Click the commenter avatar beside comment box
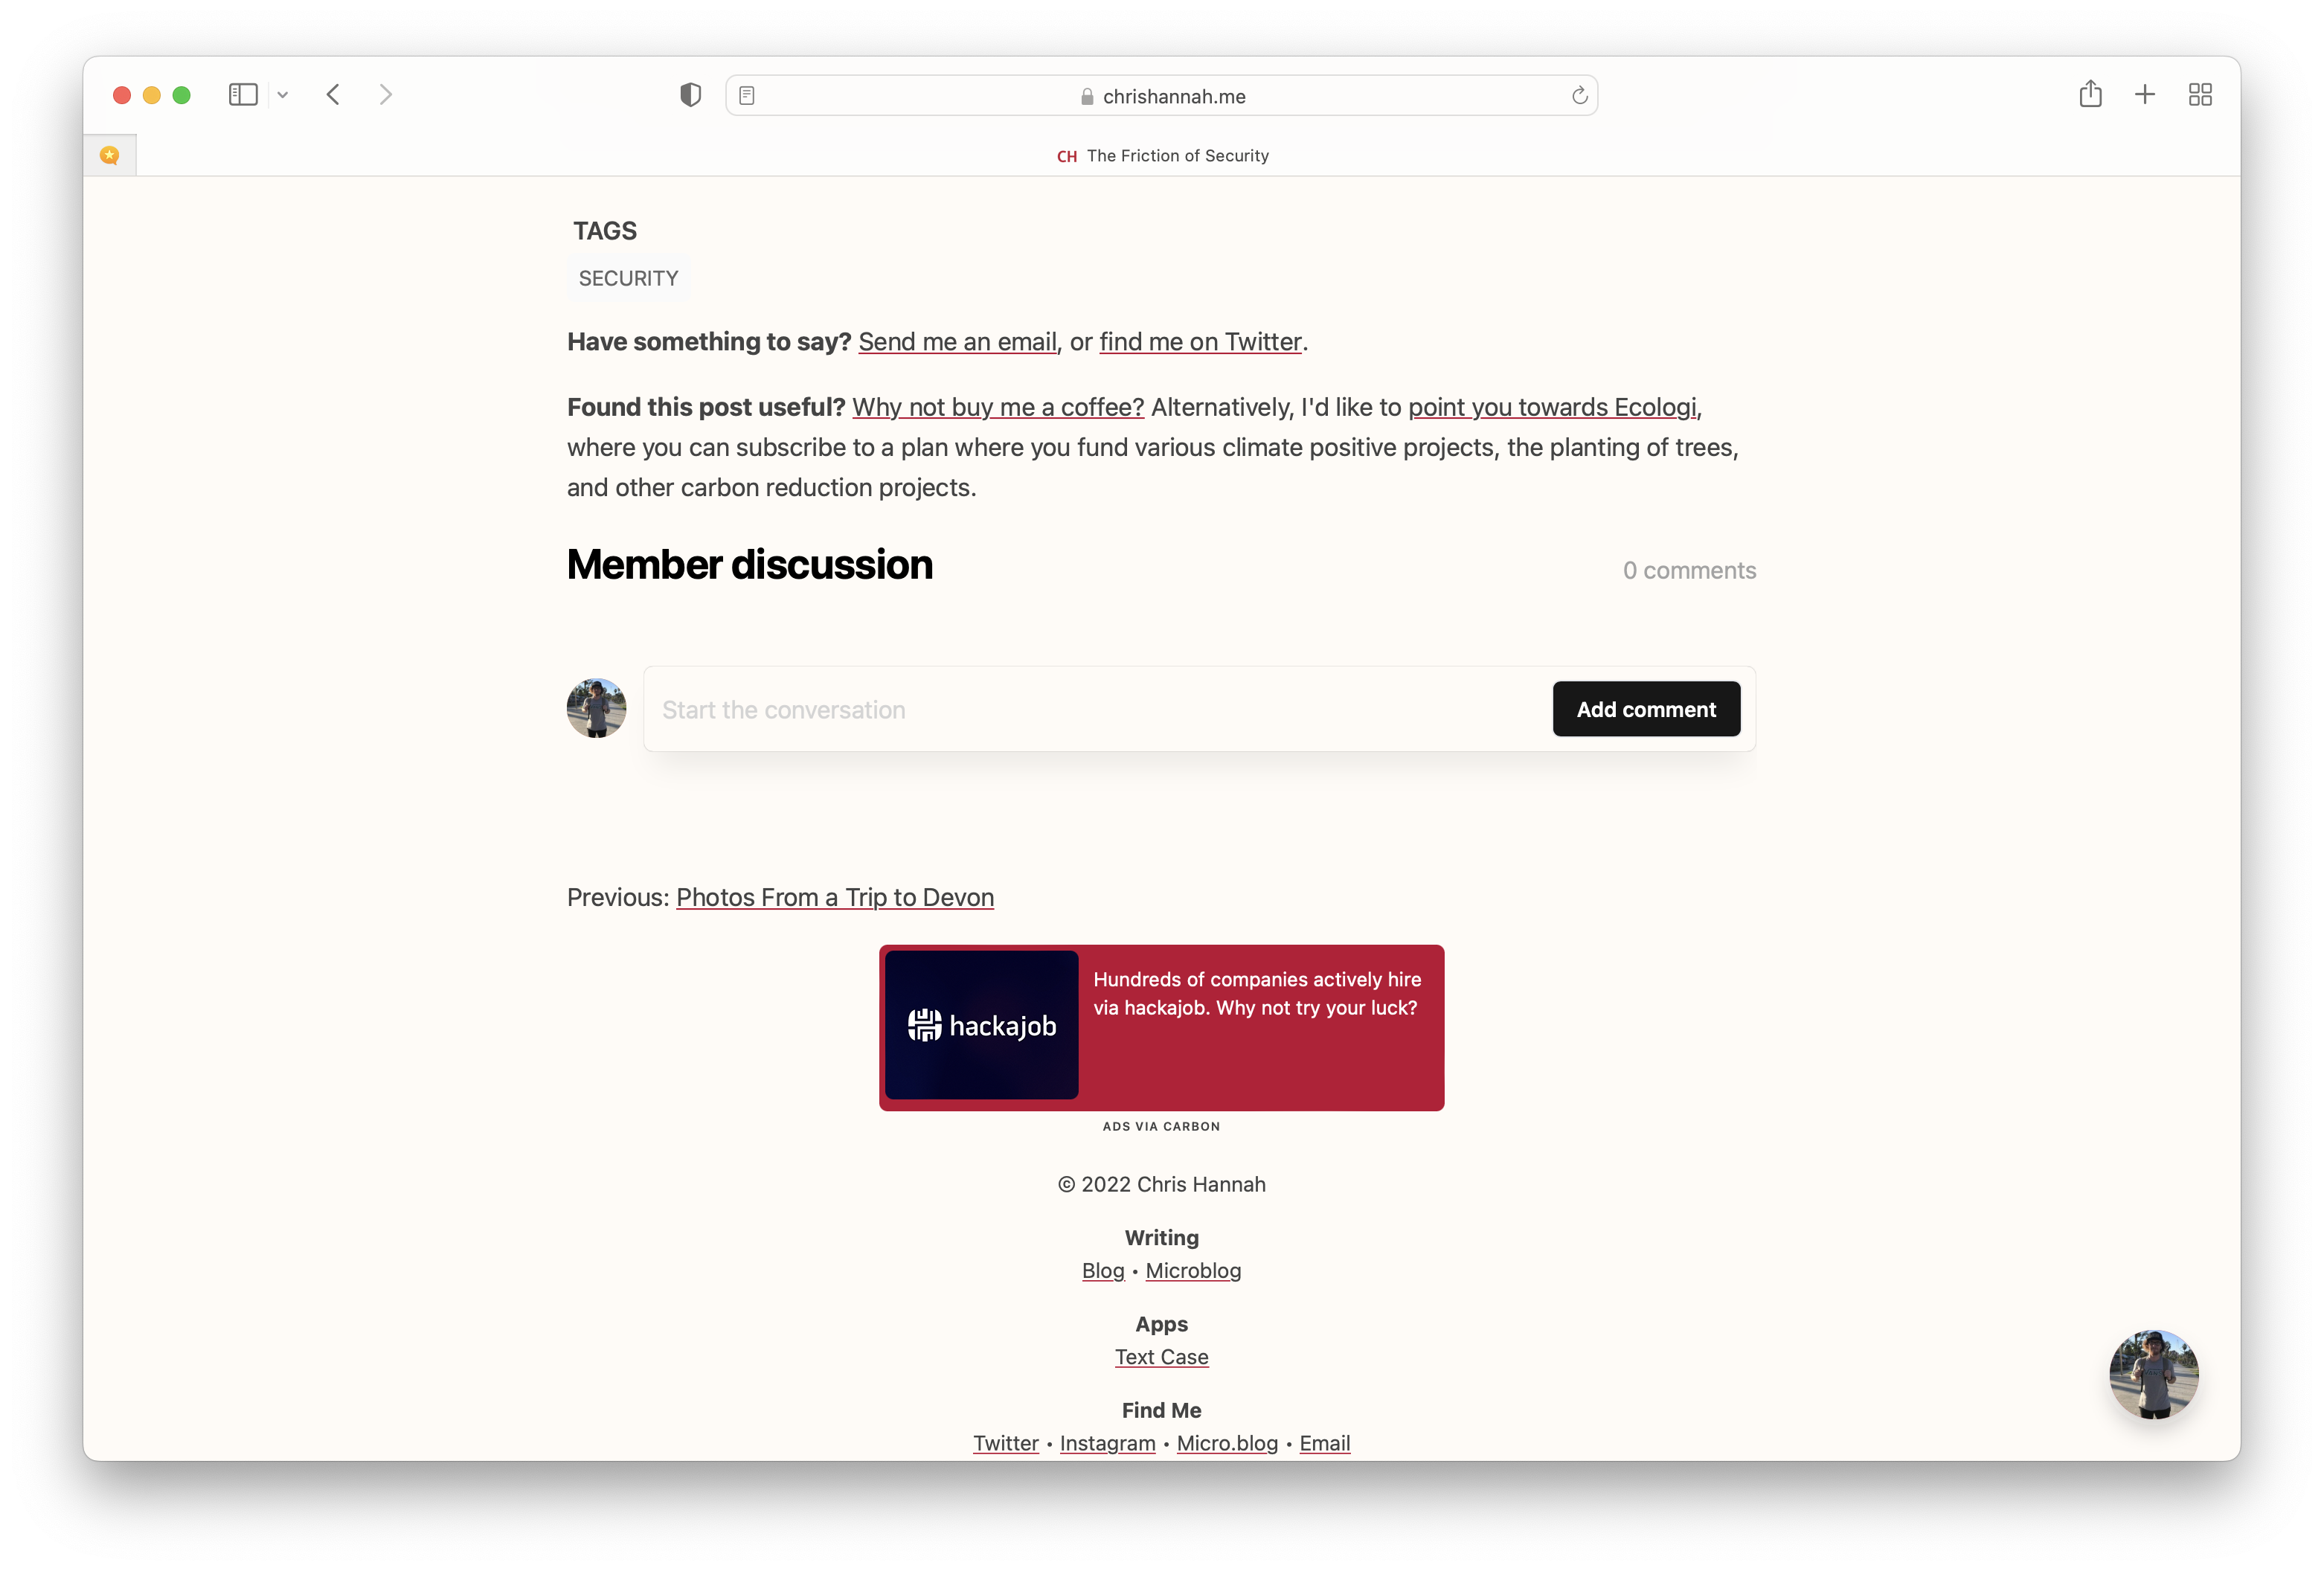 [597, 708]
